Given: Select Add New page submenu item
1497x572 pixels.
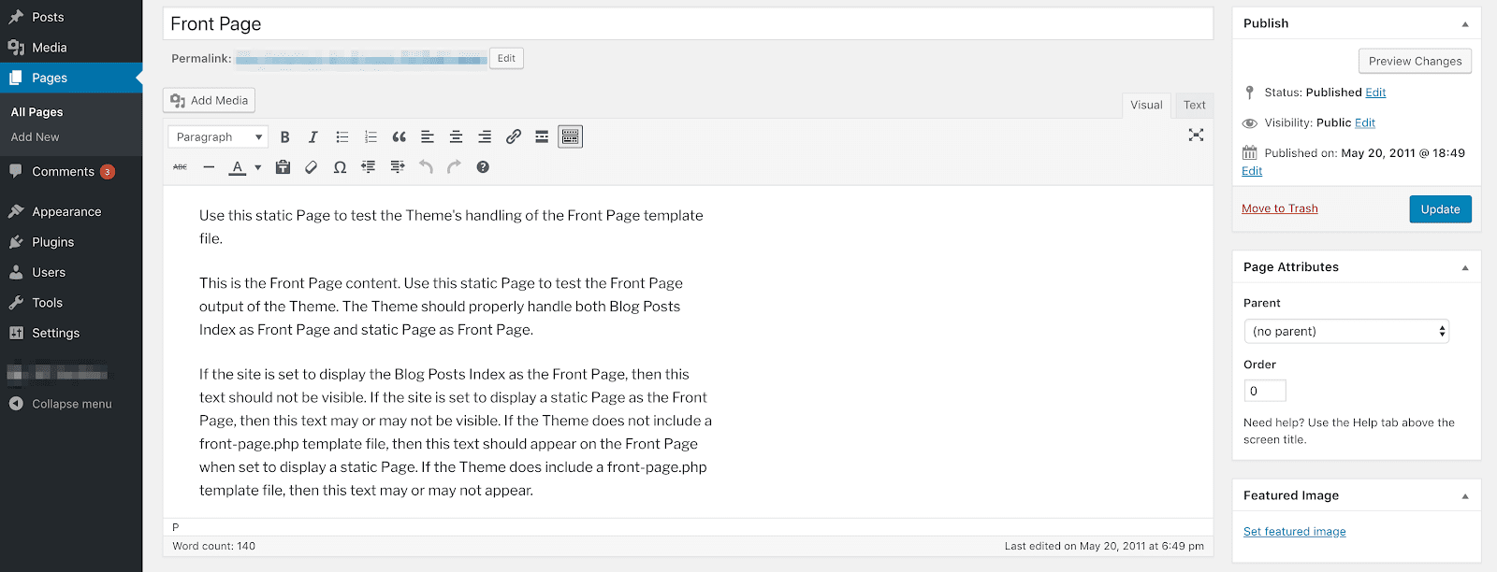Looking at the screenshot, I should tap(36, 136).
